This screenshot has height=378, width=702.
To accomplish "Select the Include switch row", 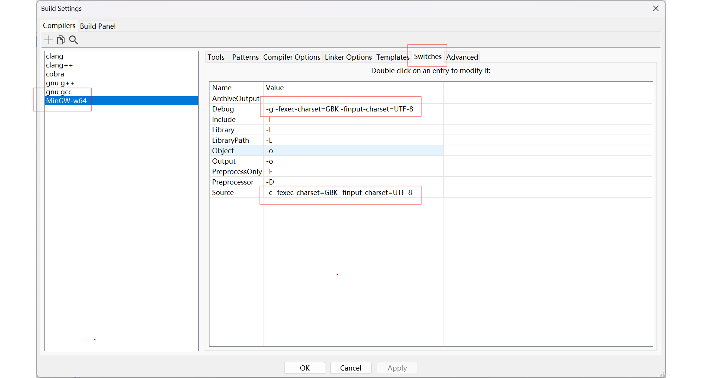I will 326,119.
